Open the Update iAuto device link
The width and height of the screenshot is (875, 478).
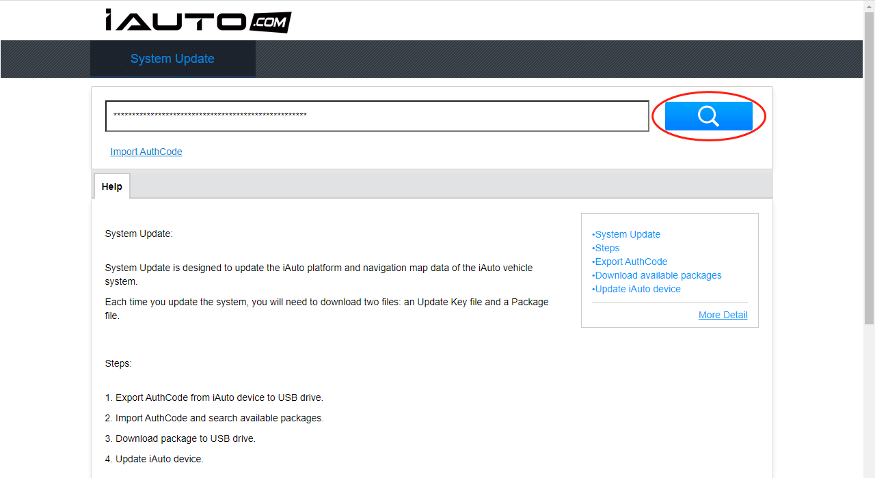point(636,289)
